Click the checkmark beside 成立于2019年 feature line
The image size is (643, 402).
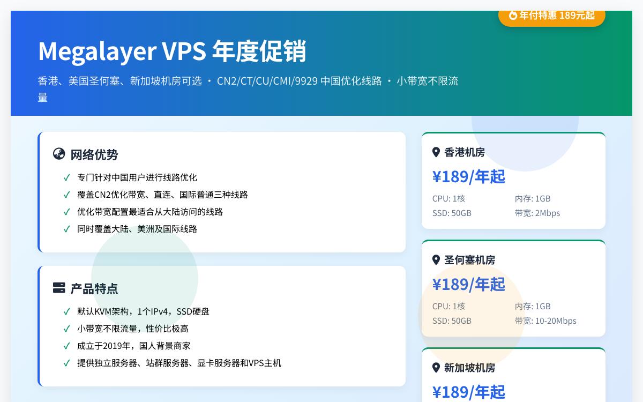pyautogui.click(x=66, y=345)
